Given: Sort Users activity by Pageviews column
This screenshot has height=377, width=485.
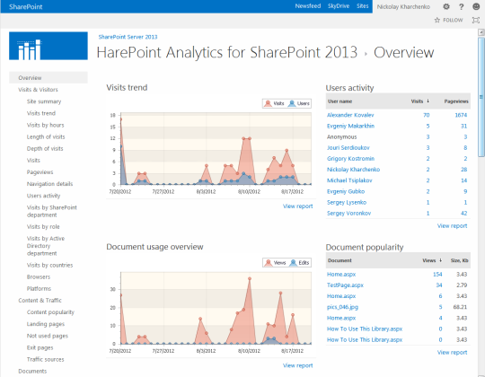Looking at the screenshot, I should [x=456, y=101].
